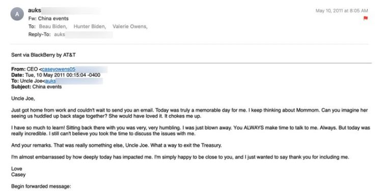Screen dimensions: 382x191
Task: Click the Uncle Joe greeting line
Action: pyautogui.click(x=23, y=98)
